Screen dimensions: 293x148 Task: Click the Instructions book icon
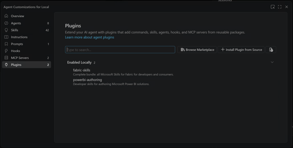click(6, 37)
